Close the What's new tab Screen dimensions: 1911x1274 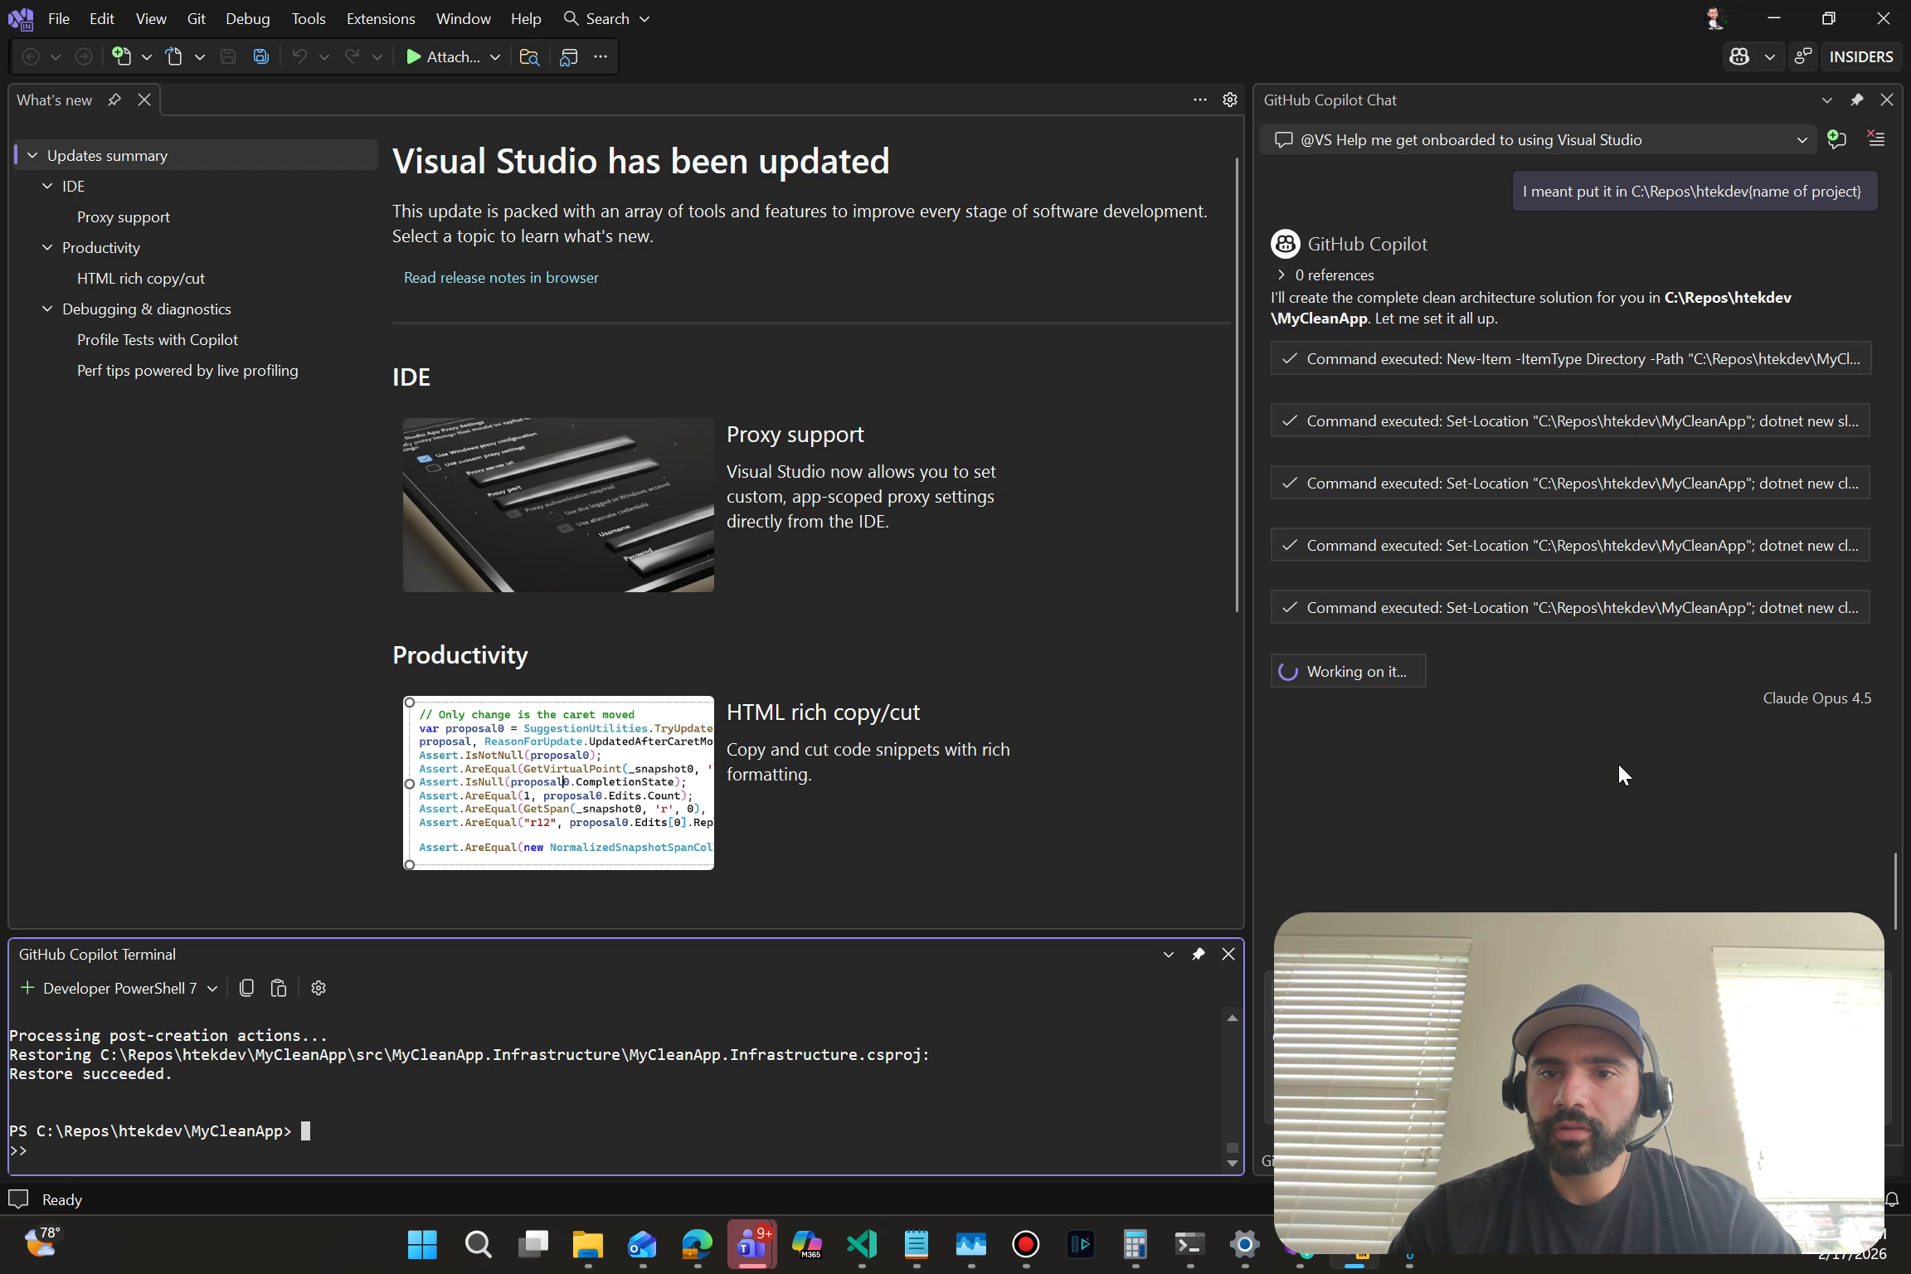click(x=144, y=100)
